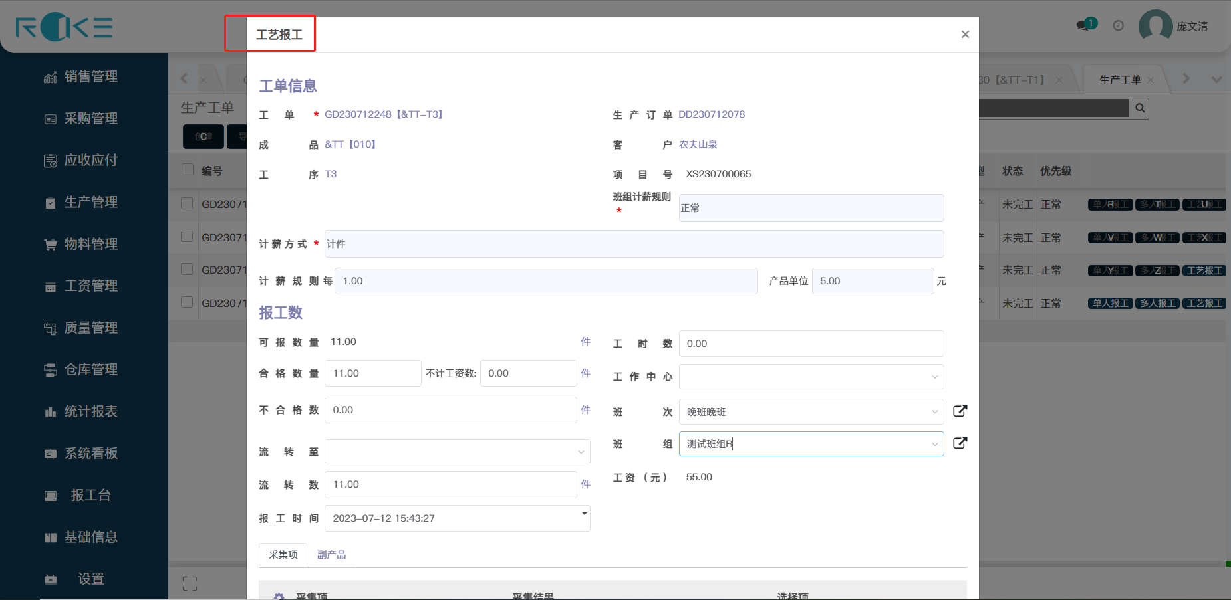
Task: Click the fullscreen expand icon
Action: [190, 583]
